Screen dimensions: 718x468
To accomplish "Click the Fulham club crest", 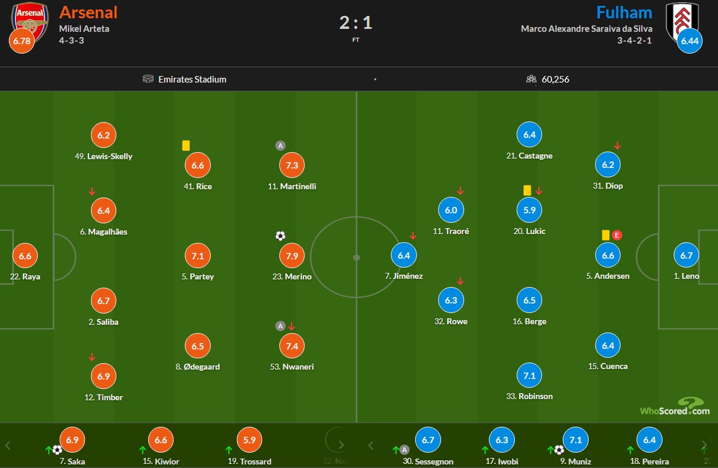I will (683, 21).
